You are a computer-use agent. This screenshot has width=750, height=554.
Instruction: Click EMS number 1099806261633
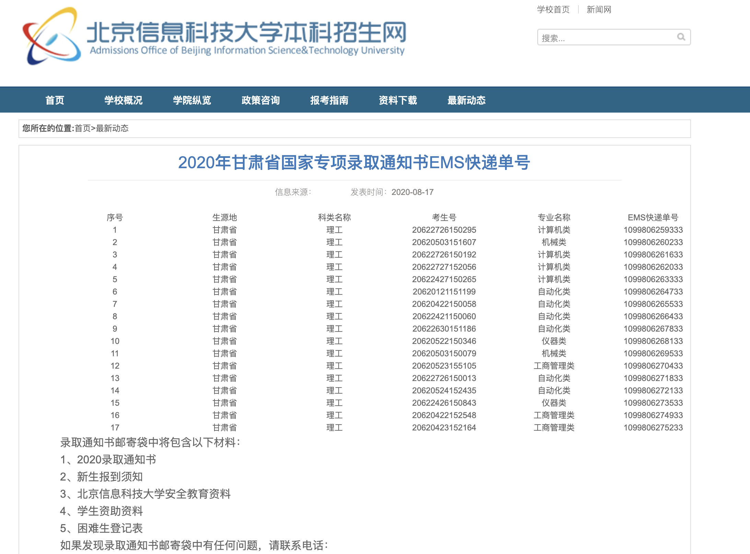pos(653,254)
